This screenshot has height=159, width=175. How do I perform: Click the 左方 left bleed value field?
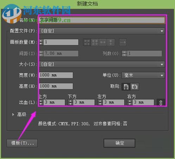[x=113, y=102]
